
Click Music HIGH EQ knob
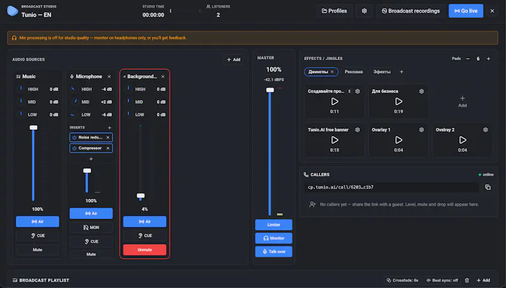click(x=21, y=89)
